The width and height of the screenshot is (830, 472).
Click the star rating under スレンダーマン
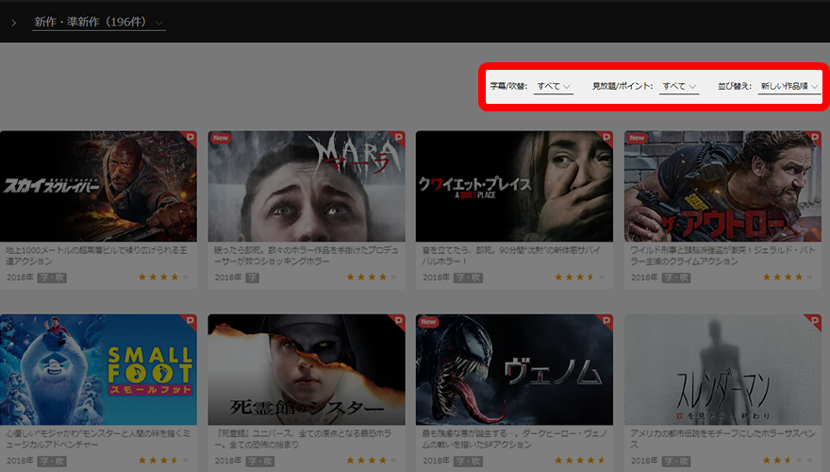click(788, 461)
